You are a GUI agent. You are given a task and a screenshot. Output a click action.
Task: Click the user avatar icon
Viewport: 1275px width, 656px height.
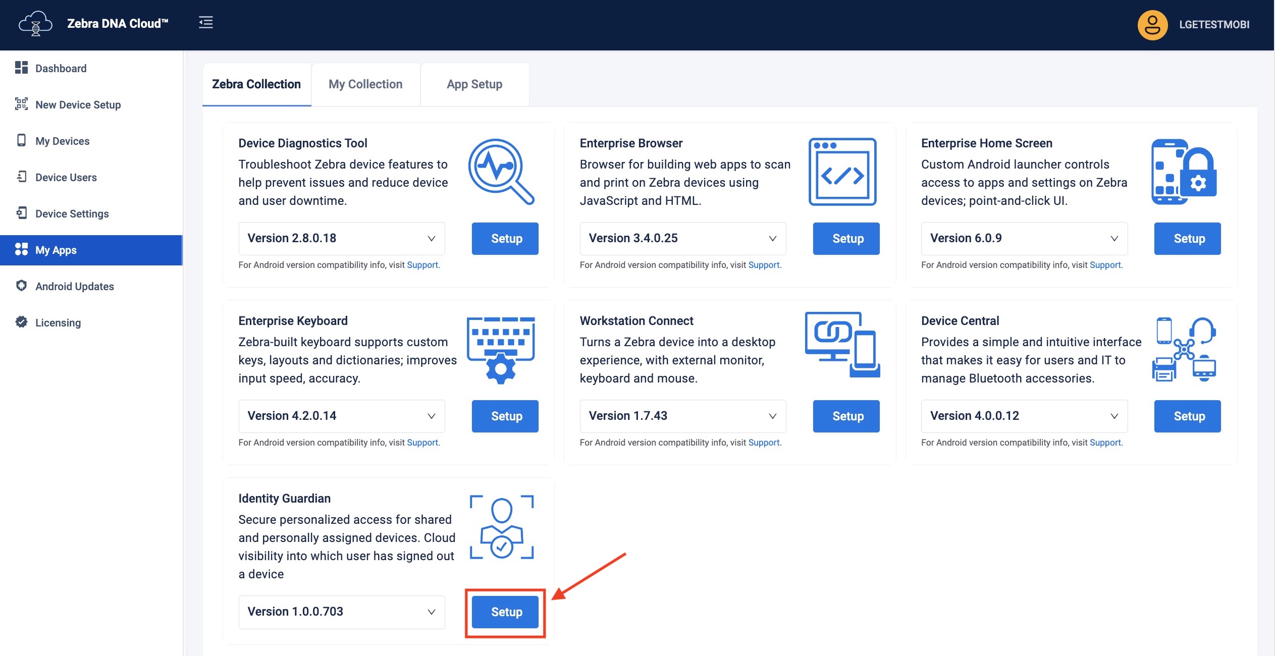1152,25
